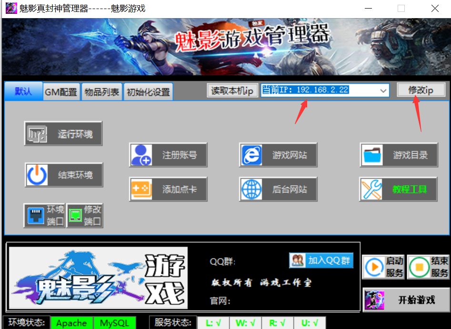Open the 后台网站 admin website
The height and width of the screenshot is (329, 451).
(x=278, y=189)
